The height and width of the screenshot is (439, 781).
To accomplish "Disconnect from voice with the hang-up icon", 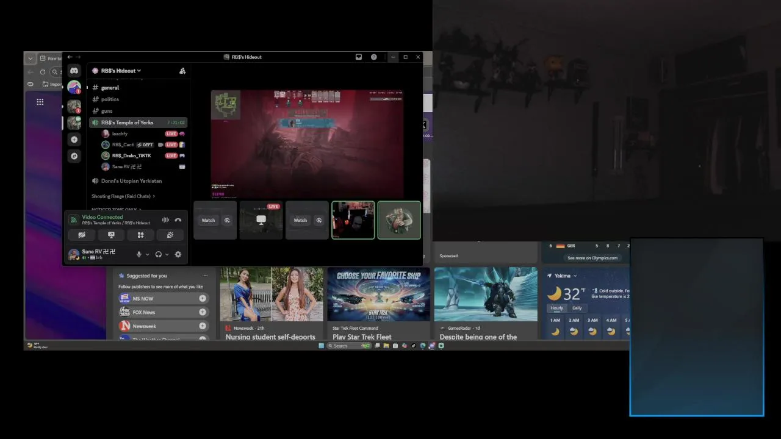I will [178, 220].
